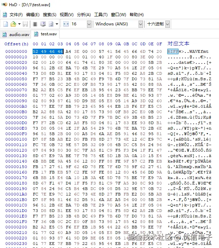Click the Save disk icon
Viewport: 219px width, 248px height.
tap(25, 24)
